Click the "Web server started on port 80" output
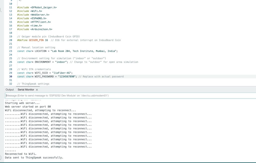Image resolution: width=256 pixels, height=163 pixels. pyautogui.click(x=28, y=107)
